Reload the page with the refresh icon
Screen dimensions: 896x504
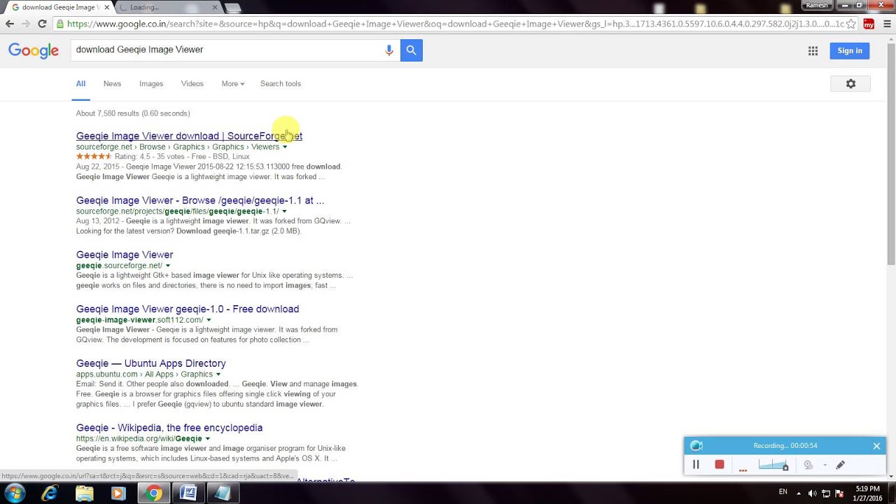click(42, 24)
